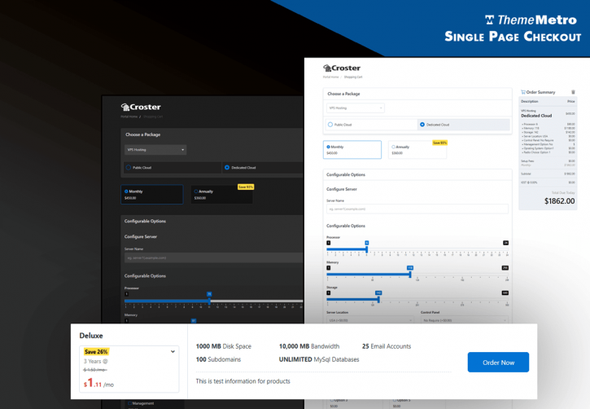Viewport: 590px width, 409px height.
Task: Click the Save badge on light Annually option
Action: [x=439, y=143]
